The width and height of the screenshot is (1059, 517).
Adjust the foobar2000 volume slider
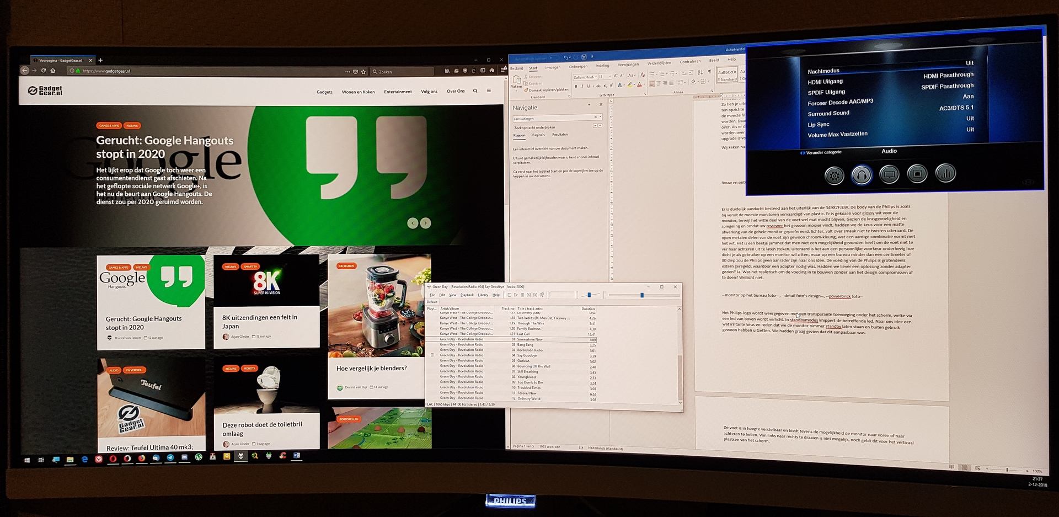click(589, 295)
